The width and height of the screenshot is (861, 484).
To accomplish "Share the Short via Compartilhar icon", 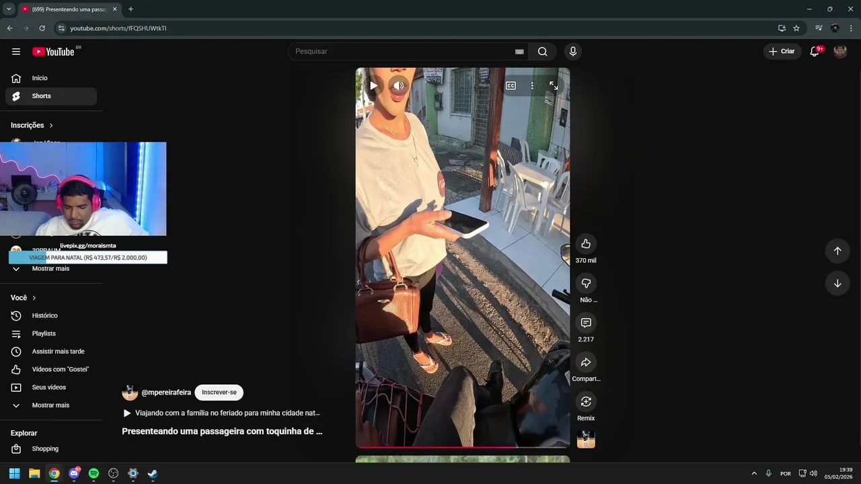I will (586, 362).
